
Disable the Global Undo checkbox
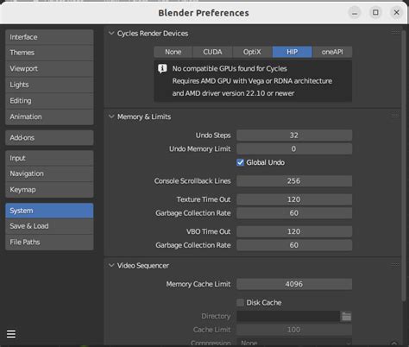click(x=240, y=162)
